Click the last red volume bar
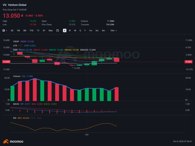Image resolution: width=195 pixels, height=146 pixels. point(117,94)
